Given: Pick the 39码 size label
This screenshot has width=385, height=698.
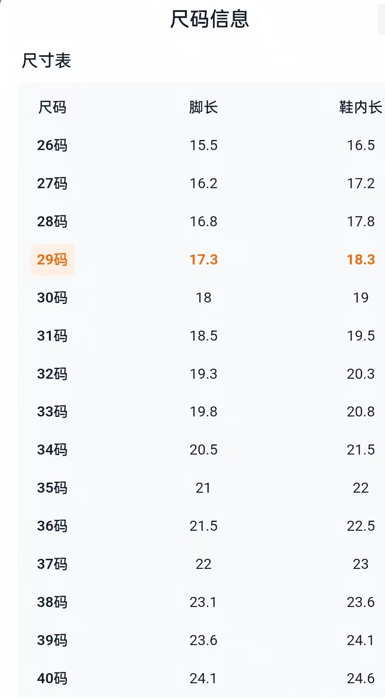Looking at the screenshot, I should (52, 640).
